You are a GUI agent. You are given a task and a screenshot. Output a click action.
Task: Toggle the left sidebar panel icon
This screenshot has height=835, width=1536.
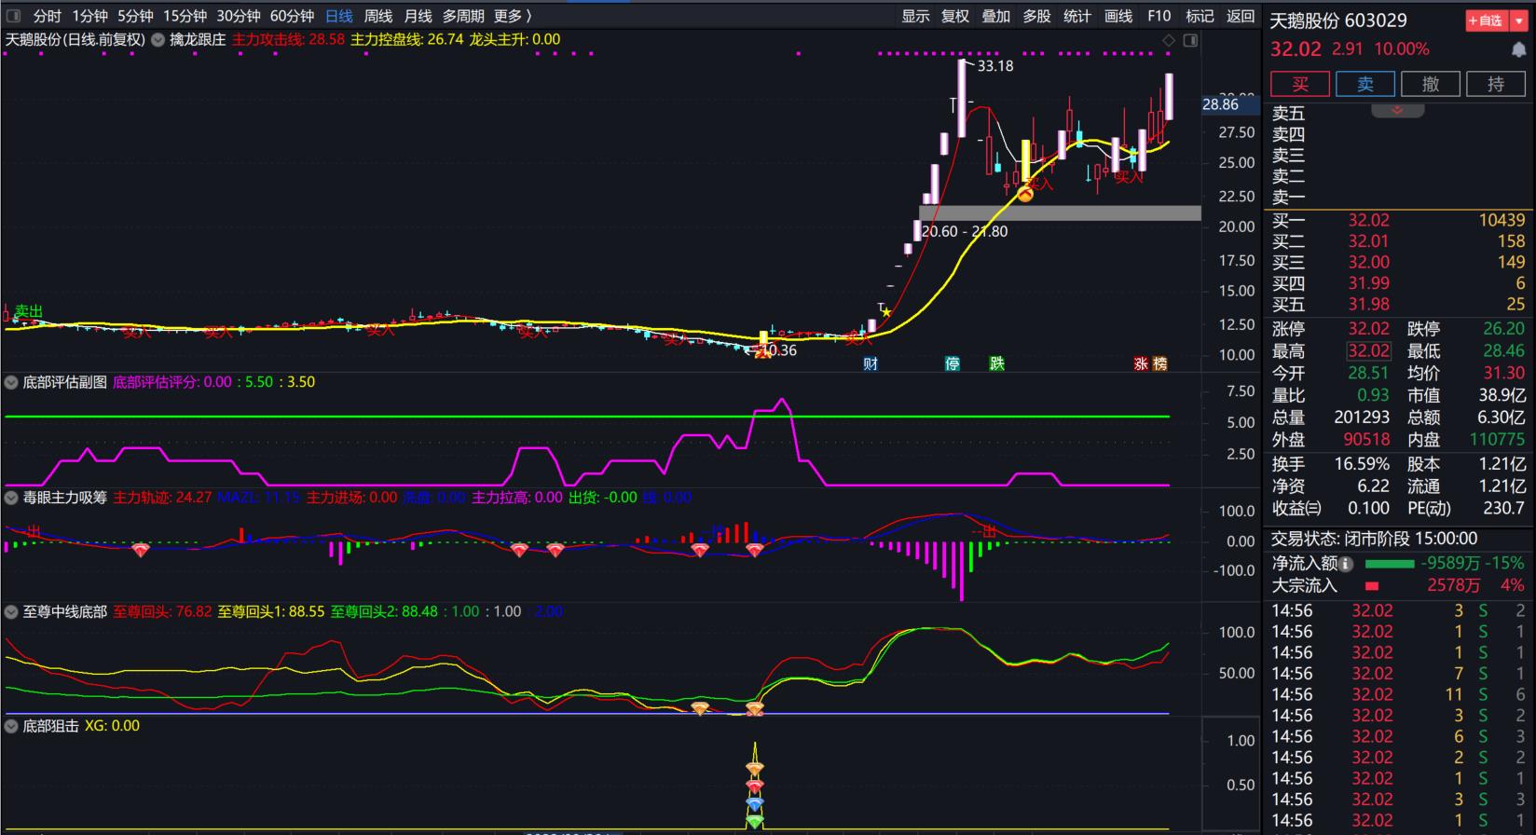[x=13, y=16]
